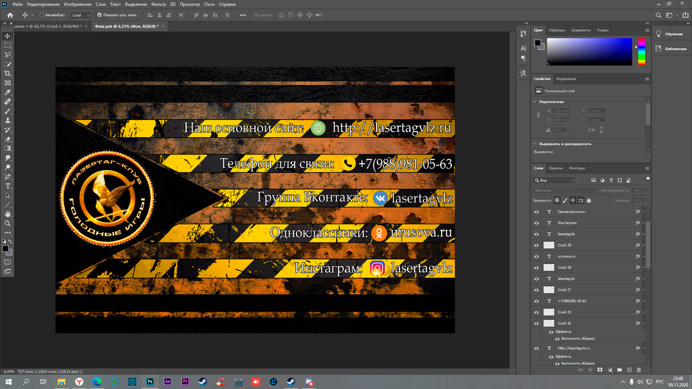Filter layers by text type
The image size is (692, 389).
(x=611, y=180)
